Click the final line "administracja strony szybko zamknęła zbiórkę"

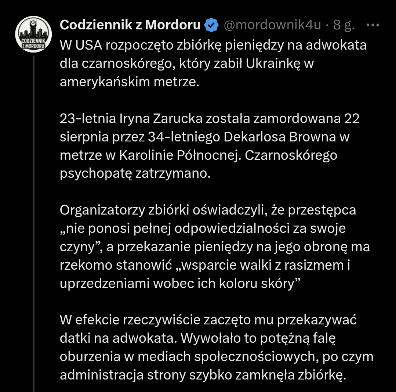[x=202, y=375]
